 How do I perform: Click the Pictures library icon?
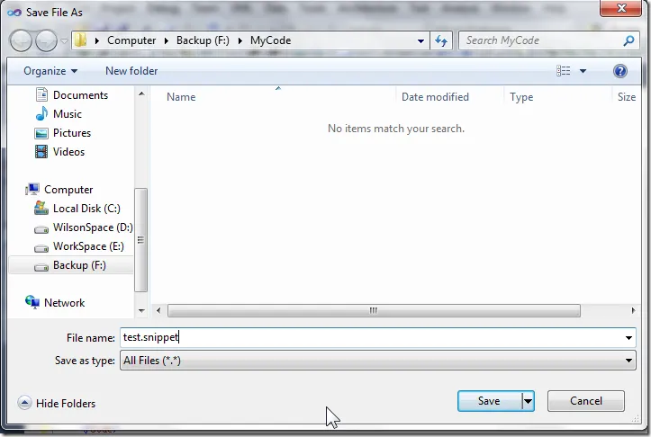pyautogui.click(x=41, y=133)
